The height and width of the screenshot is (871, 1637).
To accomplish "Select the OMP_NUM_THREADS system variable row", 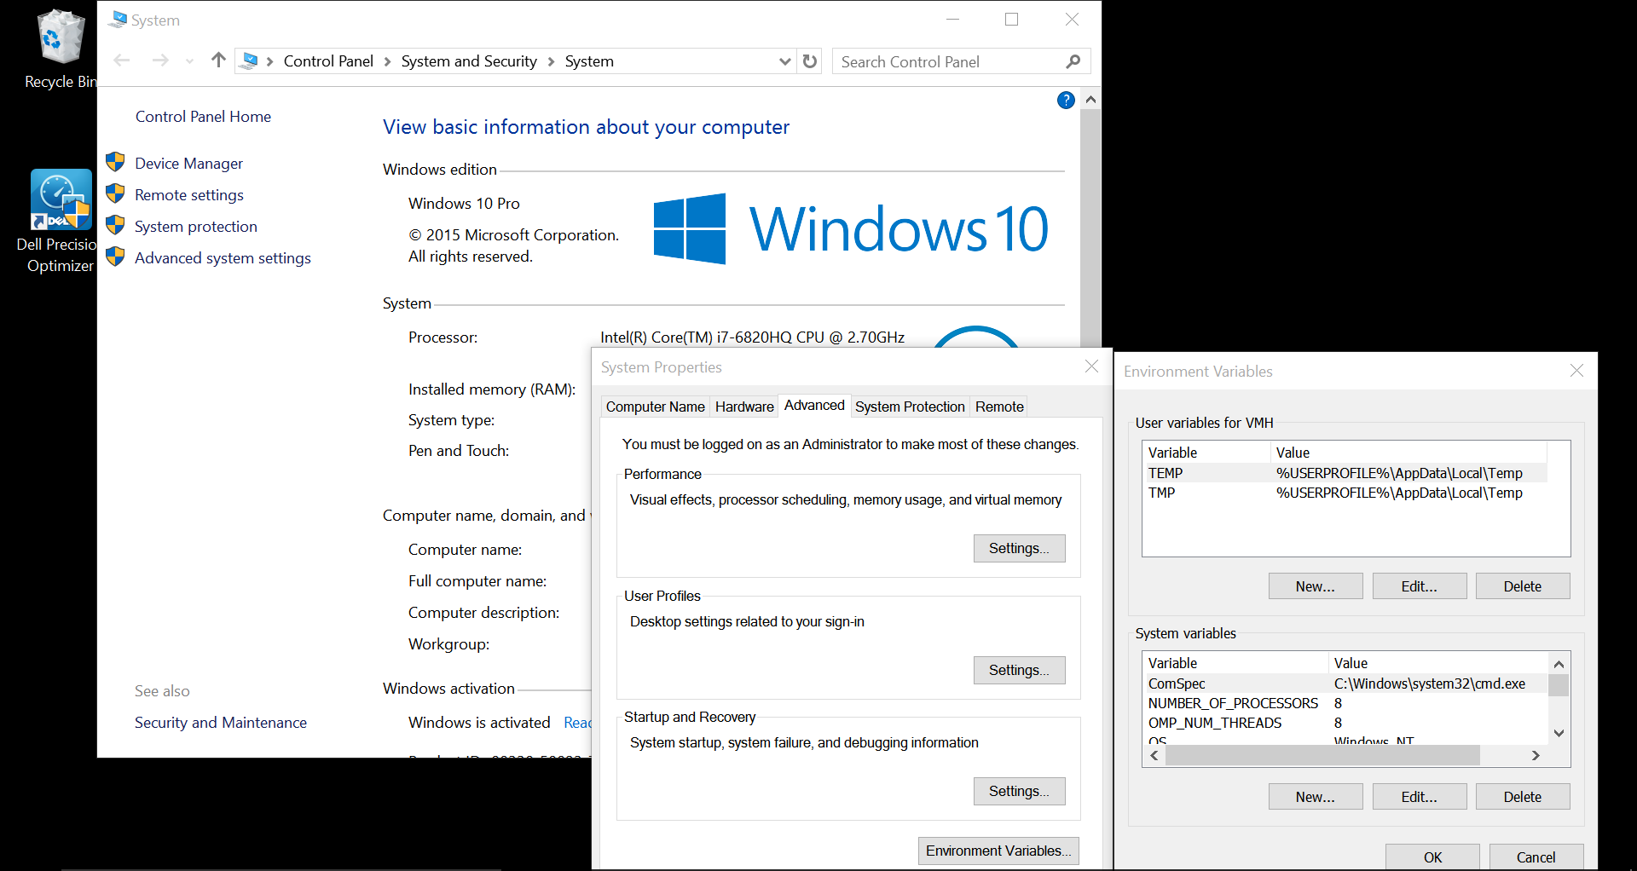I will [x=1345, y=723].
